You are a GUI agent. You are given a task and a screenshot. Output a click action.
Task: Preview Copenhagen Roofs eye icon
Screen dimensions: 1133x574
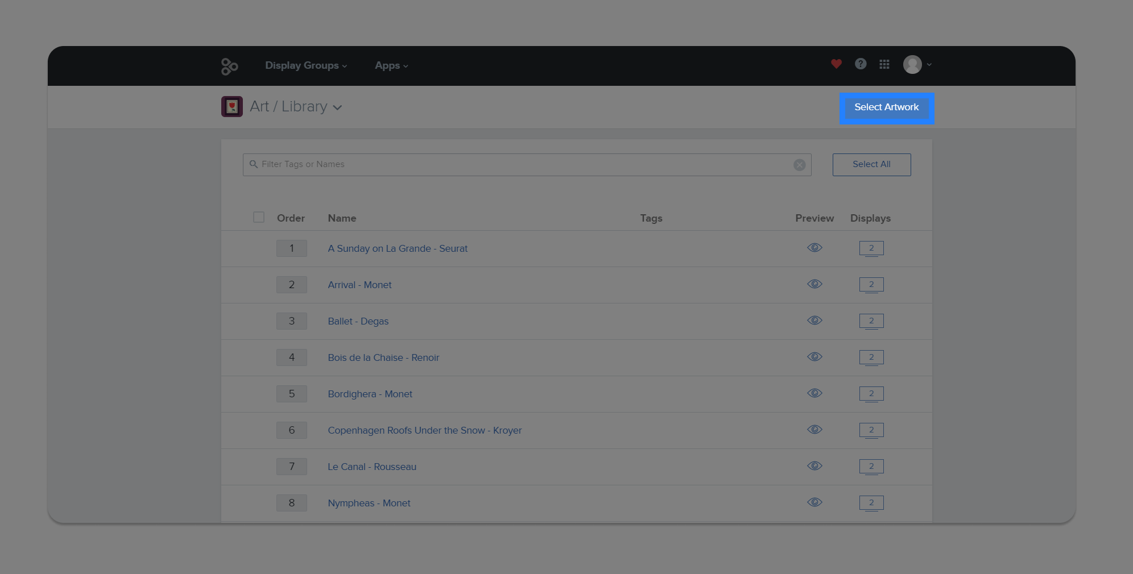[x=814, y=430]
